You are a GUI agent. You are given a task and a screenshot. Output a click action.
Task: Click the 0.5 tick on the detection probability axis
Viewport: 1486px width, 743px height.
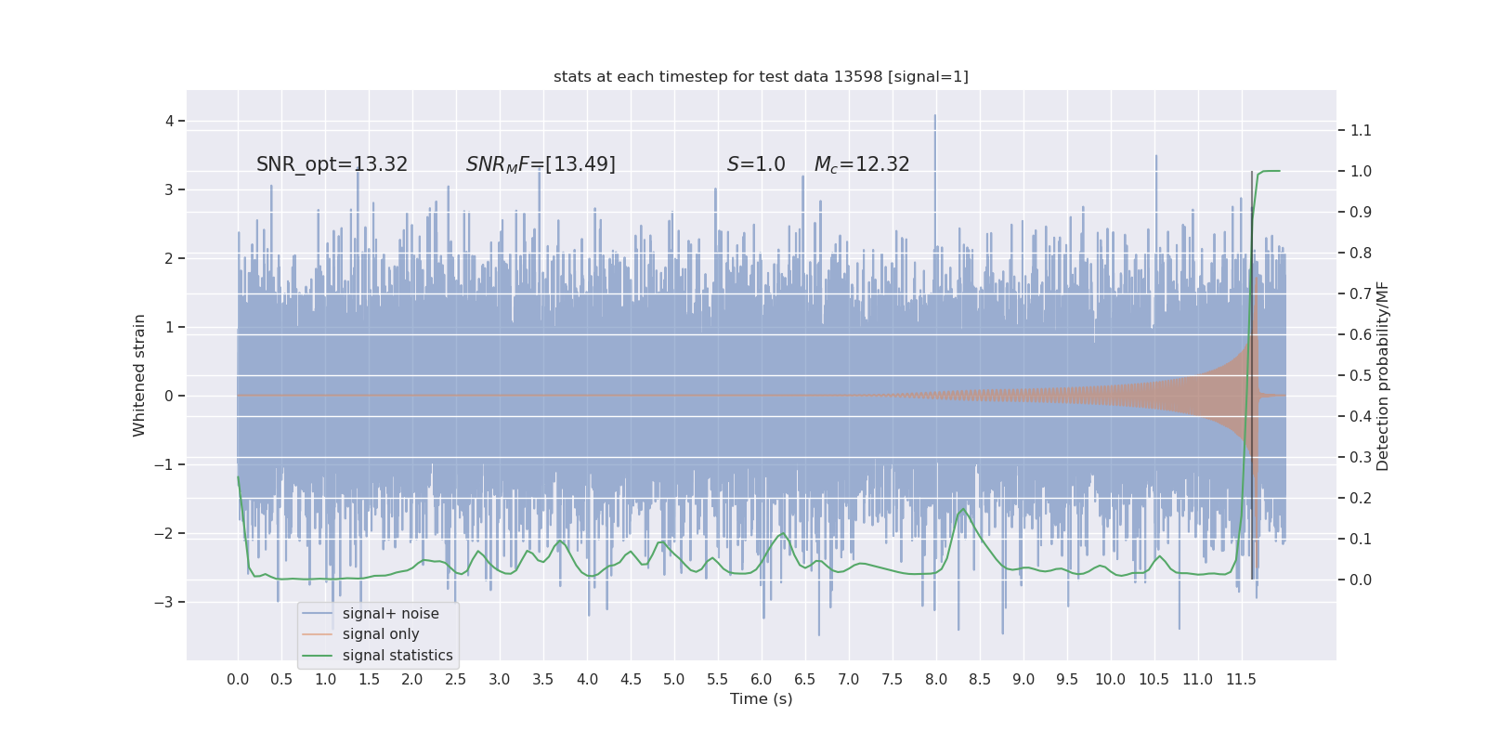click(x=1361, y=375)
